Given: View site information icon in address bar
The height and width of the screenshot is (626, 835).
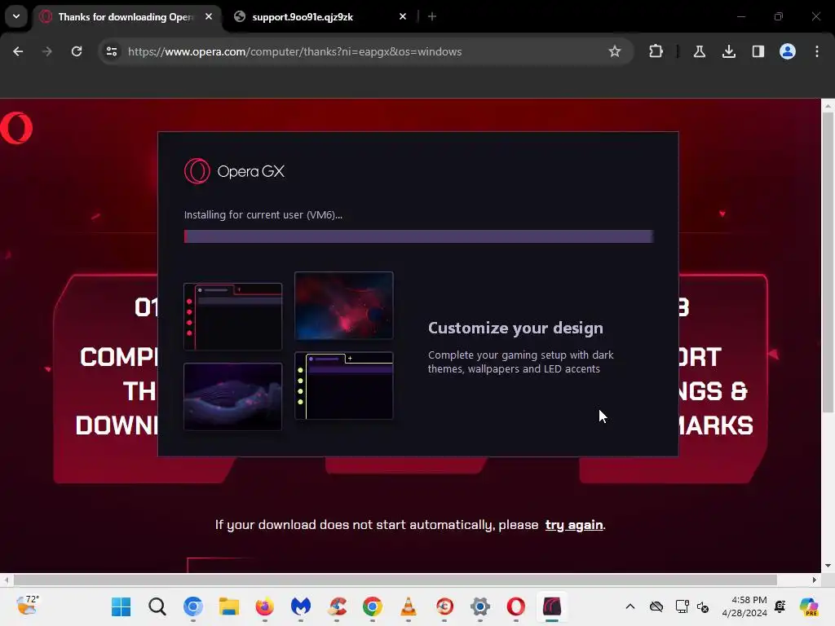Looking at the screenshot, I should click(x=112, y=51).
